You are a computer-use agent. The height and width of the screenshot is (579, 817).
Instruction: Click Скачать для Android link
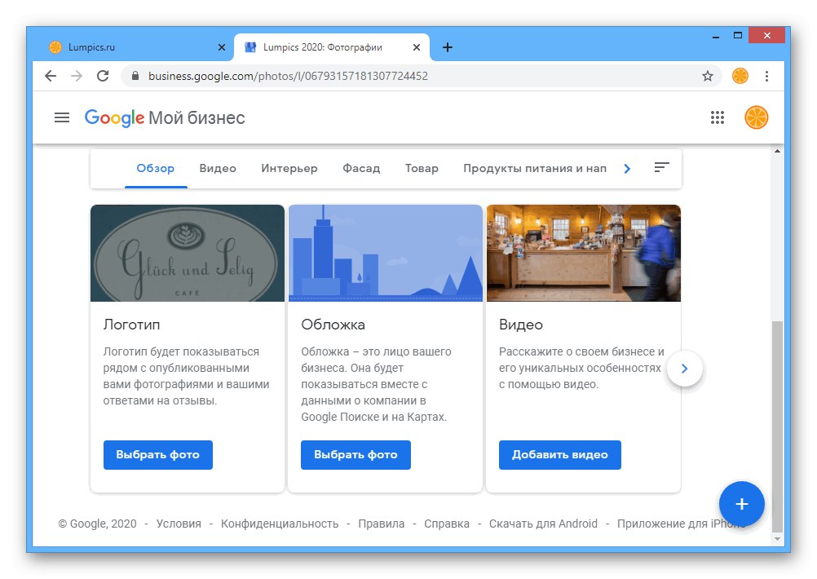(544, 524)
